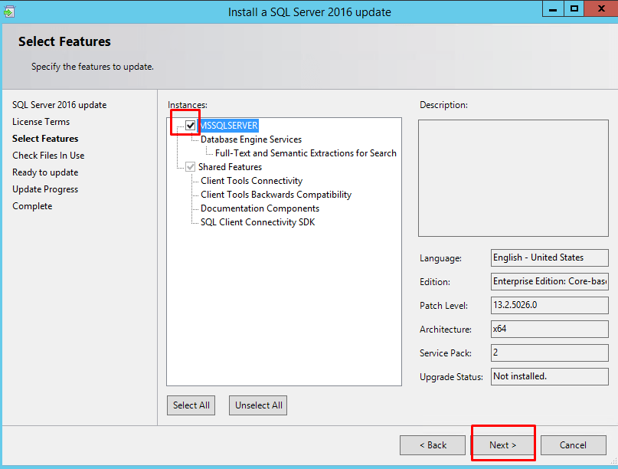This screenshot has height=469, width=618.
Task: Select Full-Text and Semantic Extractions item
Action: point(306,153)
